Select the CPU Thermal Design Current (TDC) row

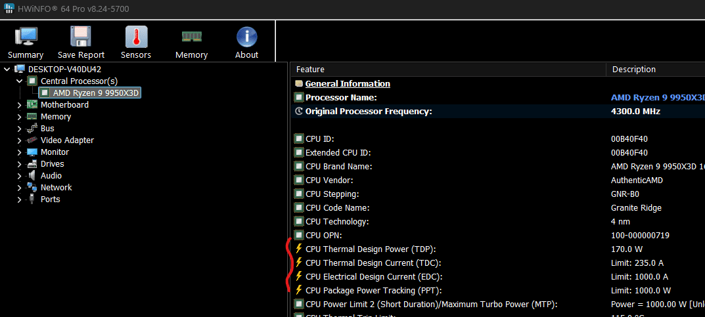coord(498,263)
